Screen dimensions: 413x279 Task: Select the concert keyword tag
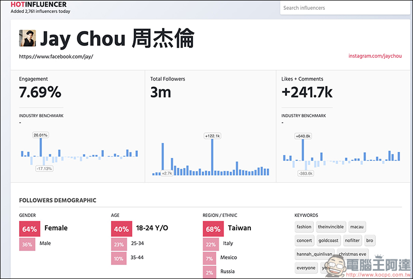[304, 240]
